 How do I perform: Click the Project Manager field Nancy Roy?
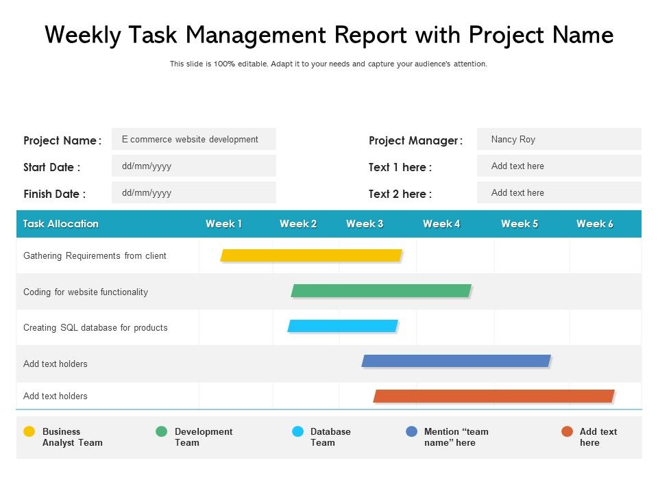(559, 139)
